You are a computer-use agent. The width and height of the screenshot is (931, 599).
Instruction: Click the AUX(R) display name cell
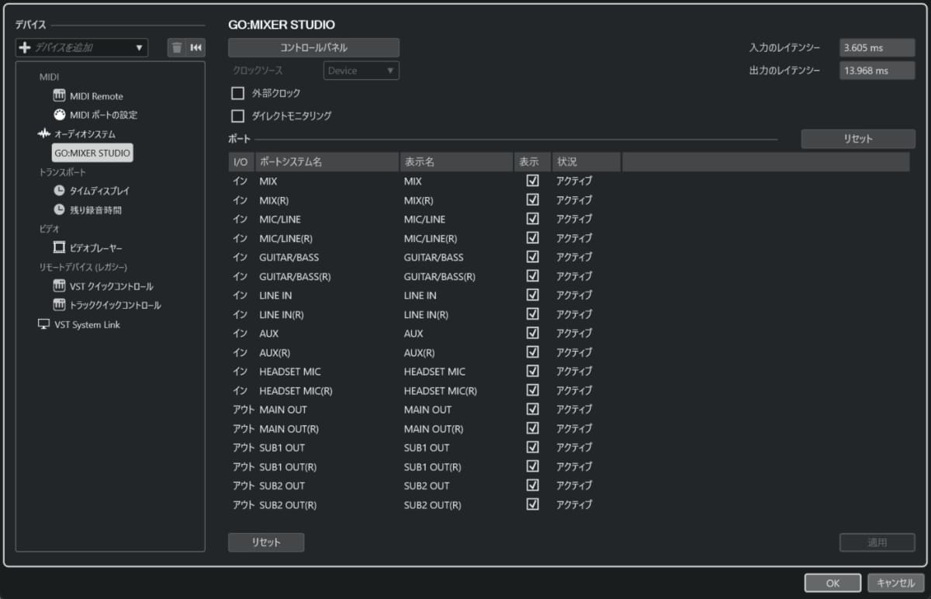pyautogui.click(x=421, y=352)
